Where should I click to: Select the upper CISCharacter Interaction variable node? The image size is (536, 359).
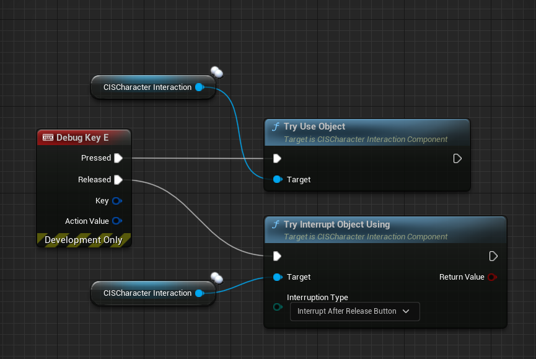[147, 87]
